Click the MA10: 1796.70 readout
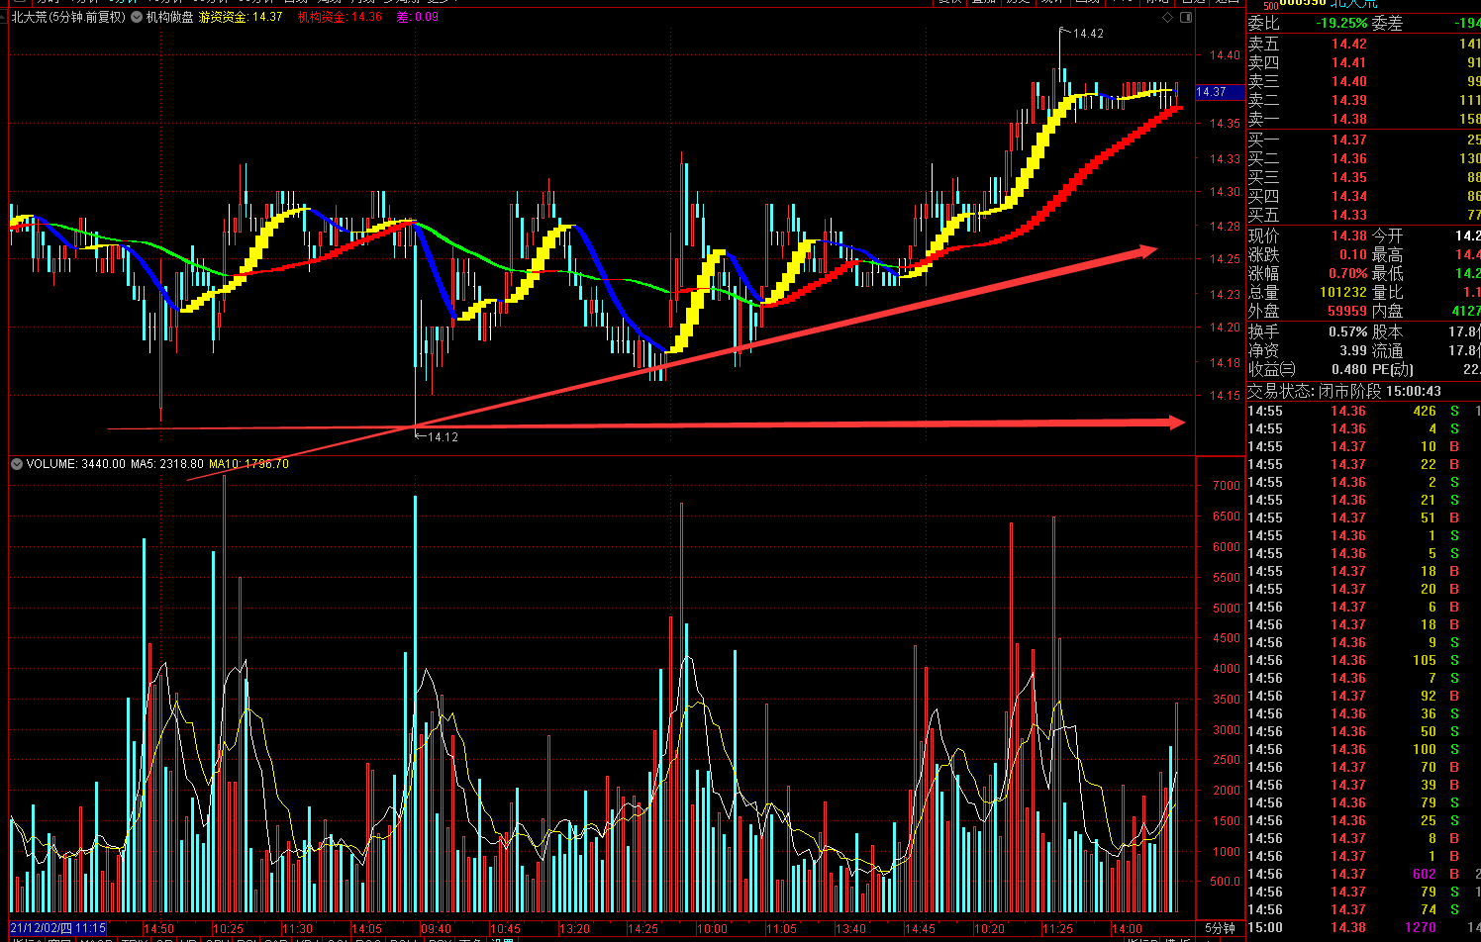Viewport: 1481px width, 942px height. 248,464
